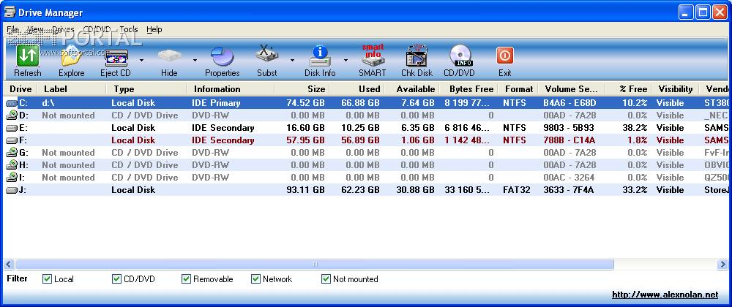732x307 pixels.
Task: Sort by the Type column header
Action: point(146,89)
